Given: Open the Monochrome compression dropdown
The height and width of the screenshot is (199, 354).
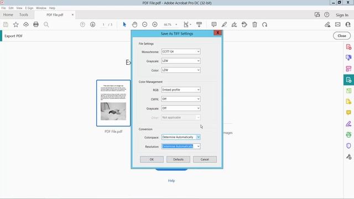Looking at the screenshot, I should tap(181, 51).
